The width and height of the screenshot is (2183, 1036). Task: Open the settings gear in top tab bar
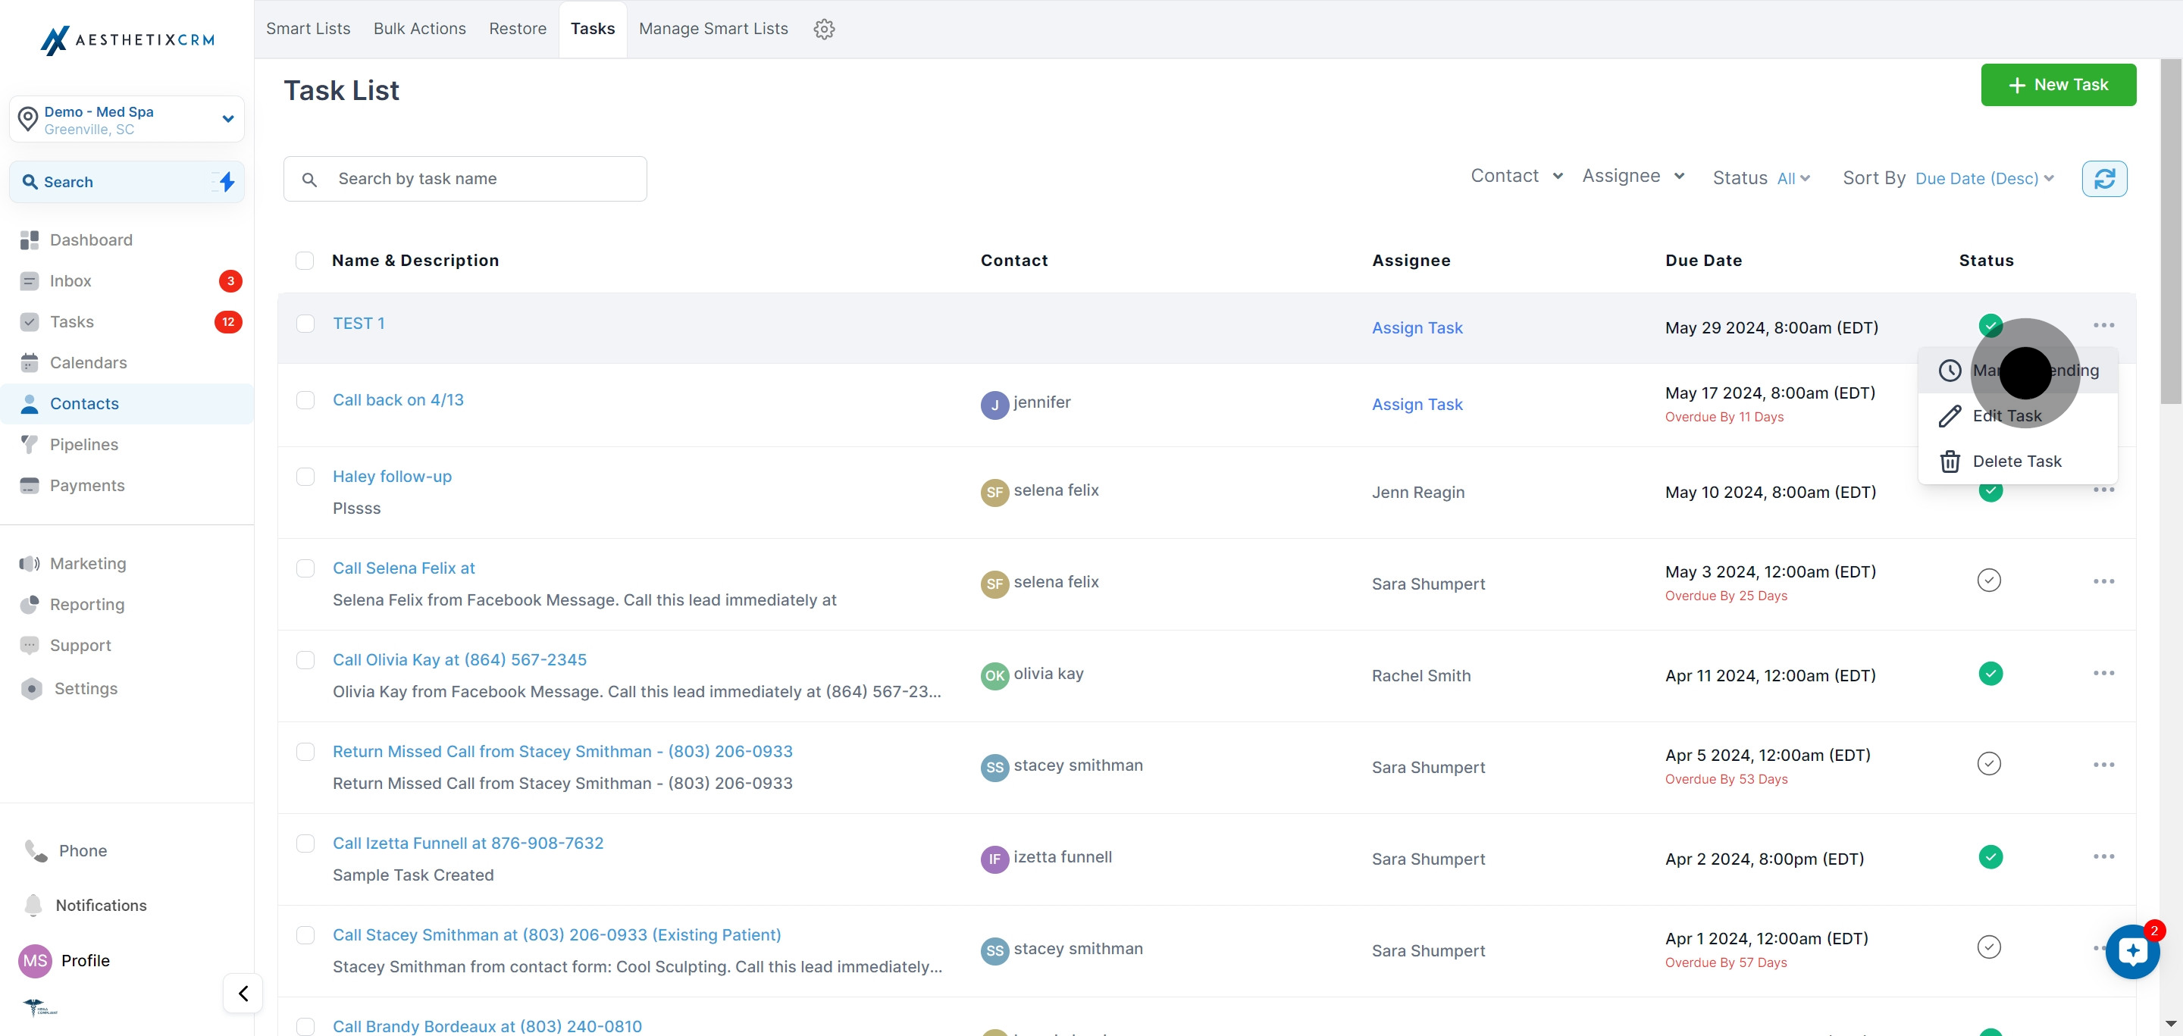(x=824, y=30)
